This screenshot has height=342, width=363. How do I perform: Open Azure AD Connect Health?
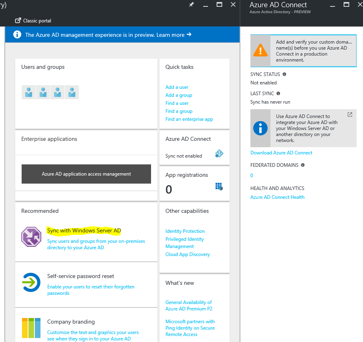click(277, 197)
